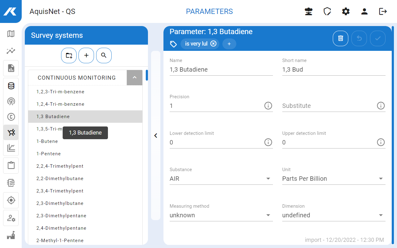Click the delete parameter trash icon
This screenshot has height=248, width=397.
tap(340, 38)
